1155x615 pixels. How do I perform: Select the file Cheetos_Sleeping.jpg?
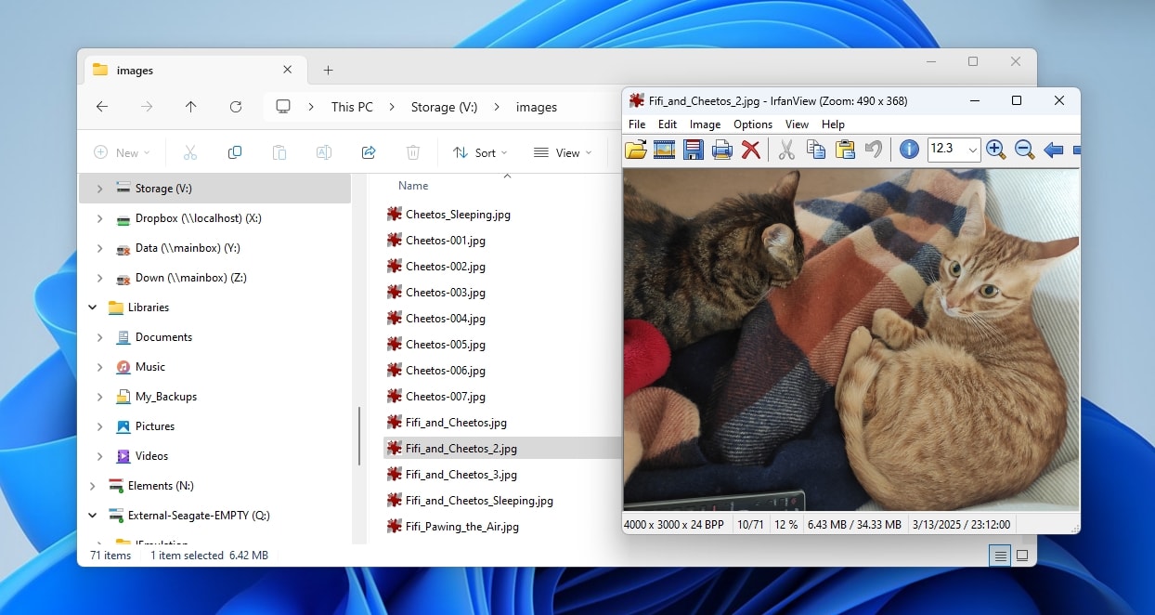pyautogui.click(x=458, y=215)
